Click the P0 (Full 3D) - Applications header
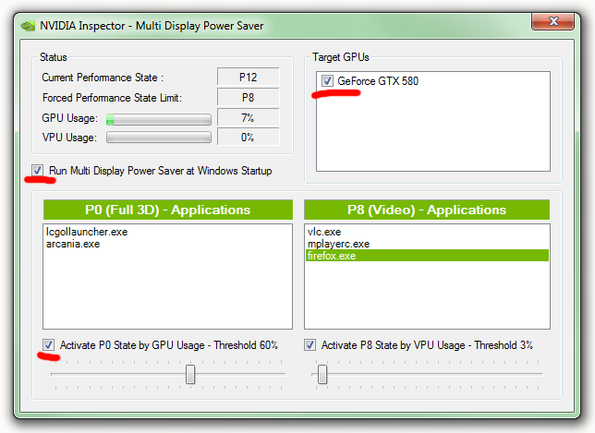Viewport: 595px width, 433px height. click(x=168, y=210)
